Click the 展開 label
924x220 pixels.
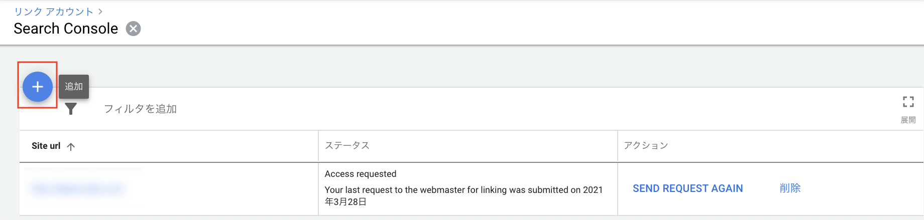(x=908, y=120)
